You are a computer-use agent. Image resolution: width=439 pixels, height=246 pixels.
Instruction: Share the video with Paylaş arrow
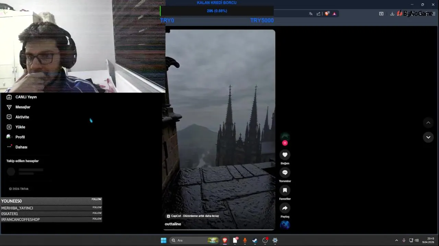(285, 208)
